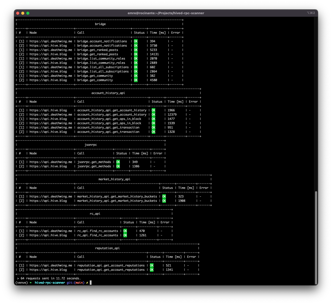This screenshot has height=304, width=332.
Task: Click the time value 1477
Action: click(x=171, y=119)
